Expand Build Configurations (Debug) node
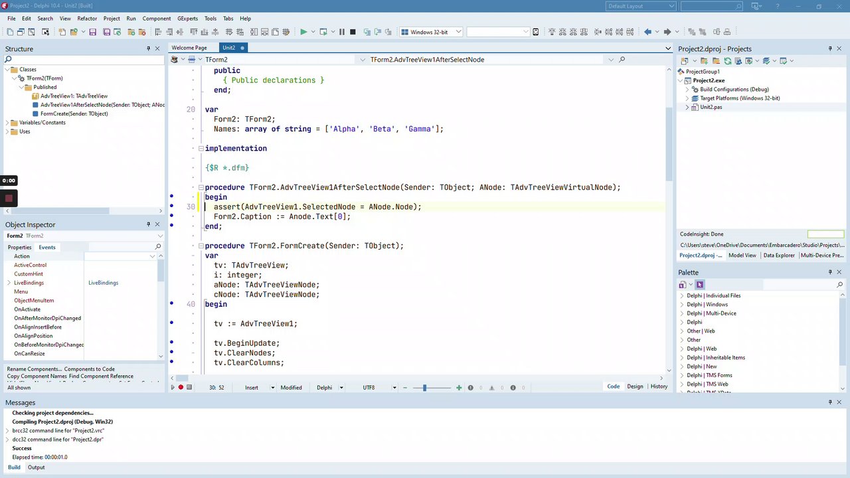This screenshot has height=478, width=850. [x=687, y=90]
